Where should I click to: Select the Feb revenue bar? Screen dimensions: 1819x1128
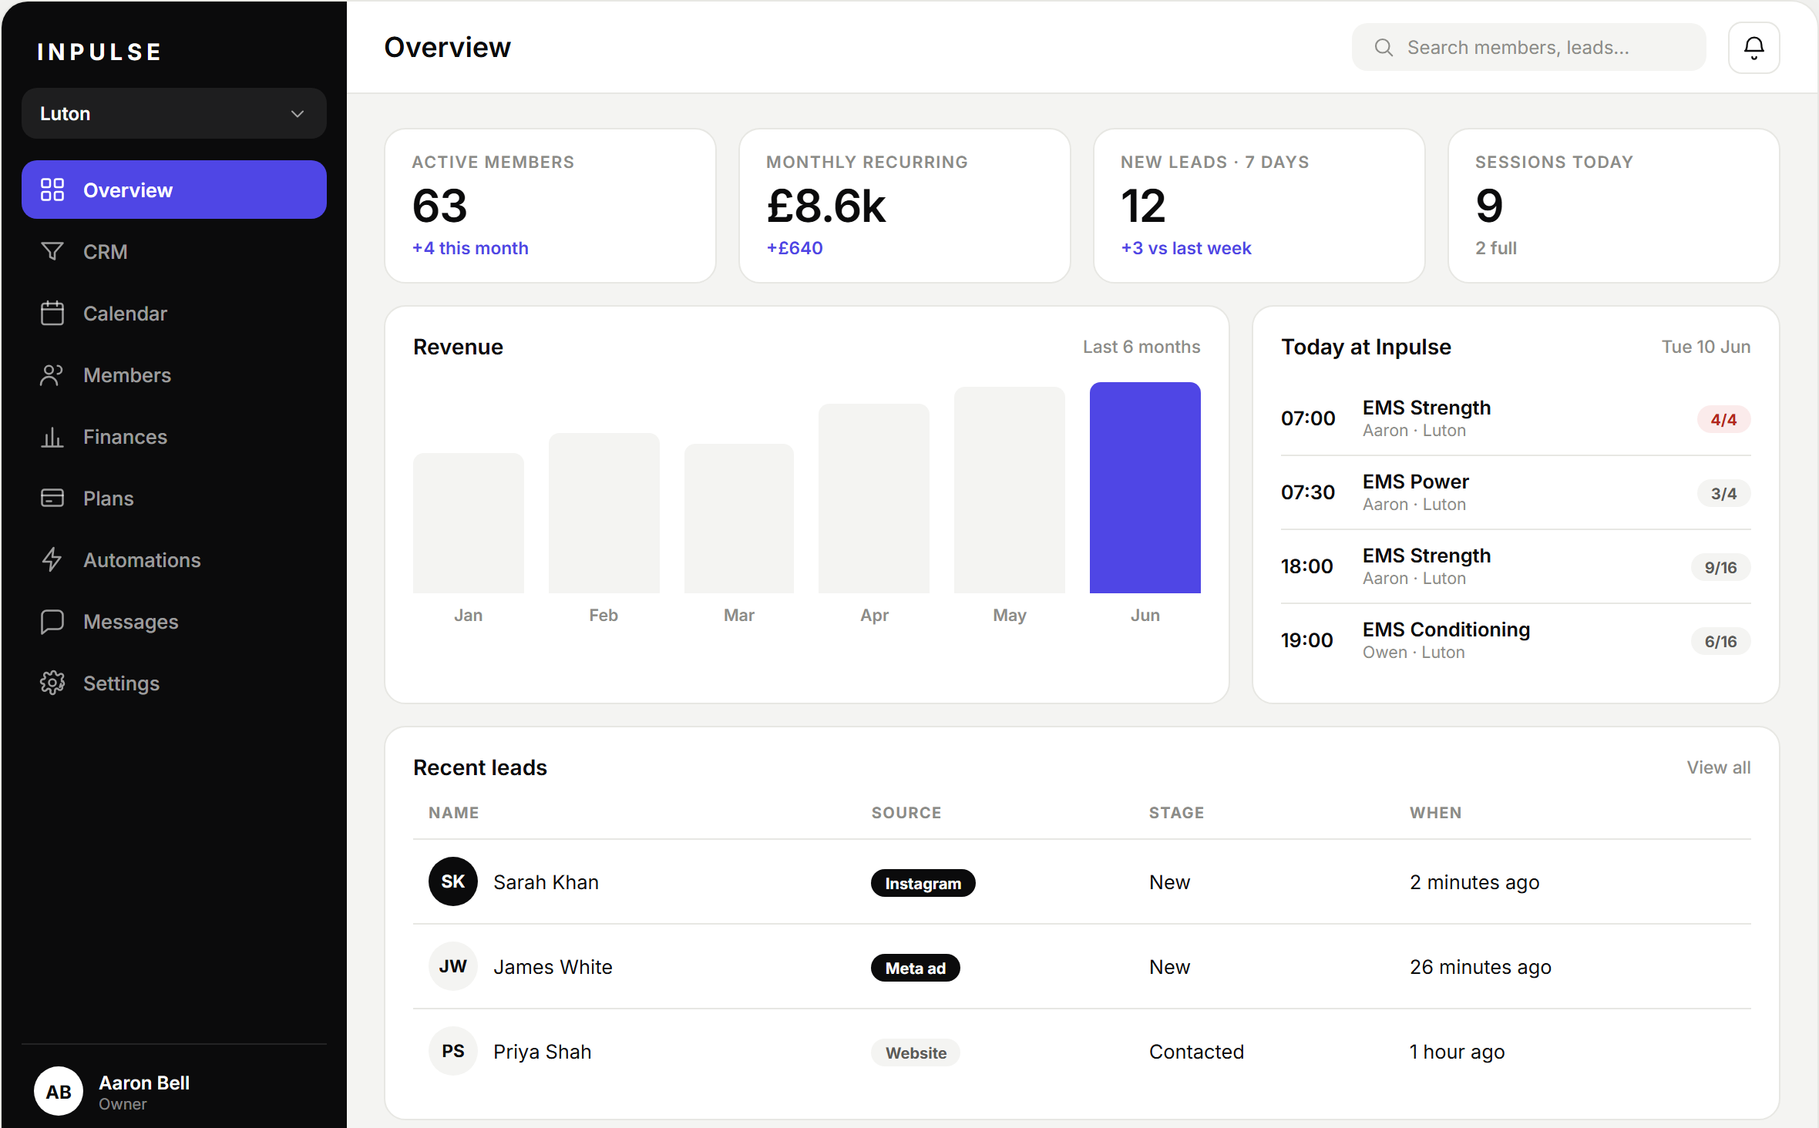point(604,513)
